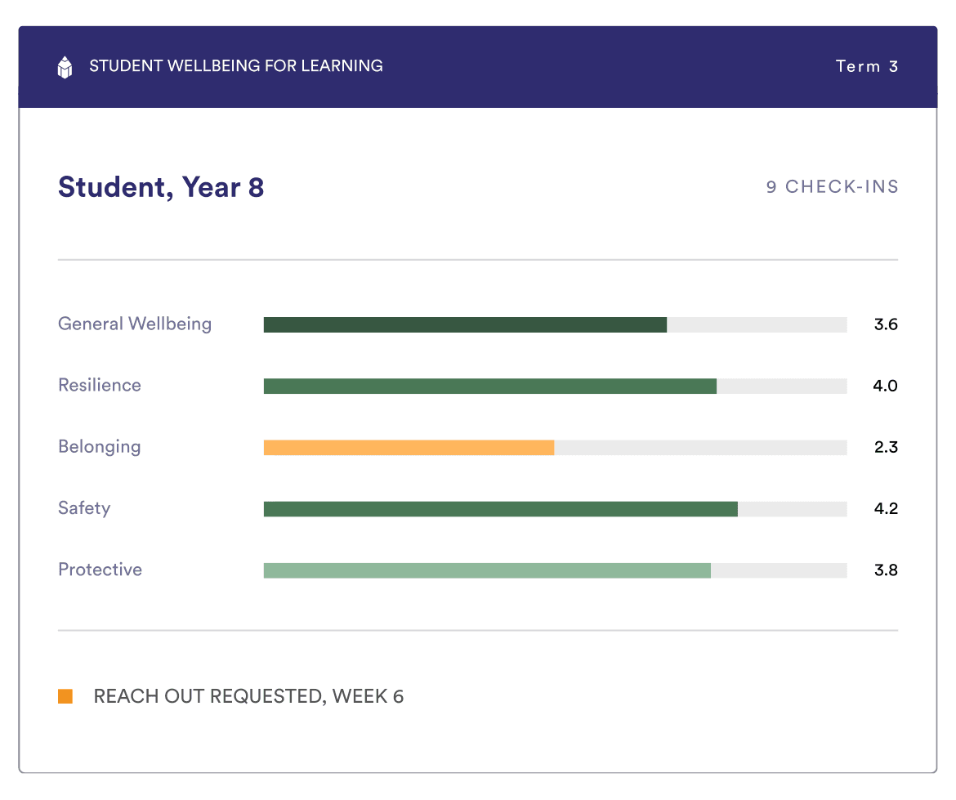
Task: Click the Resilience progress bar
Action: [555, 386]
